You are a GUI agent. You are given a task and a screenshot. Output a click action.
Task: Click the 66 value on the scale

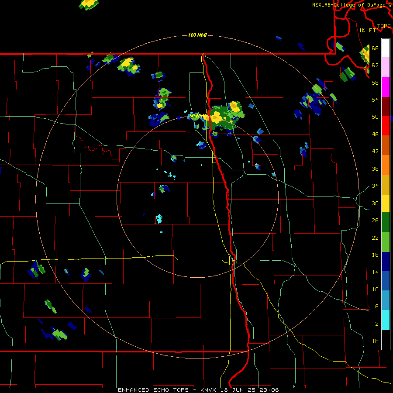(x=375, y=48)
